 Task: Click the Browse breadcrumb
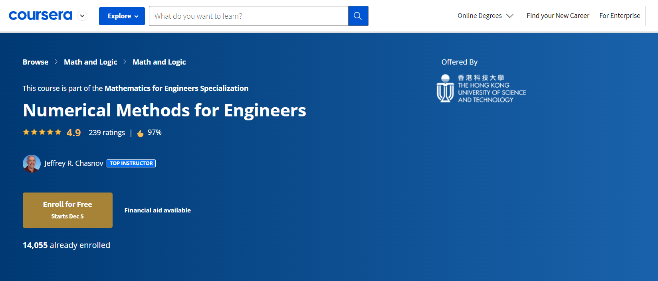[x=36, y=62]
